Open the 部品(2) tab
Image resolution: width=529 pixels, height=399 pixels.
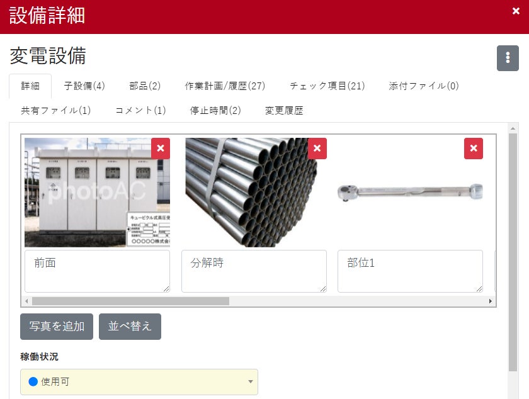pyautogui.click(x=145, y=86)
